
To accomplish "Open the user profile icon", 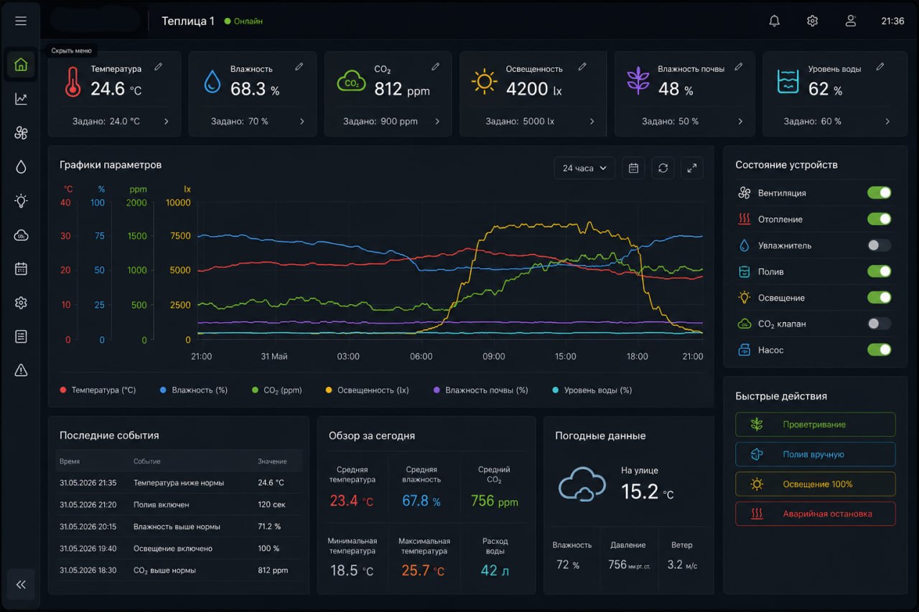I will point(850,21).
